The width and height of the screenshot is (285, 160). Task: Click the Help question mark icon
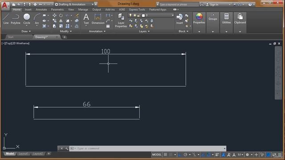[250, 4]
